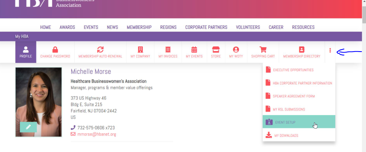Screen dimensions: 366x152
Task: Click the Shopping Cart icon
Action: tap(263, 49)
